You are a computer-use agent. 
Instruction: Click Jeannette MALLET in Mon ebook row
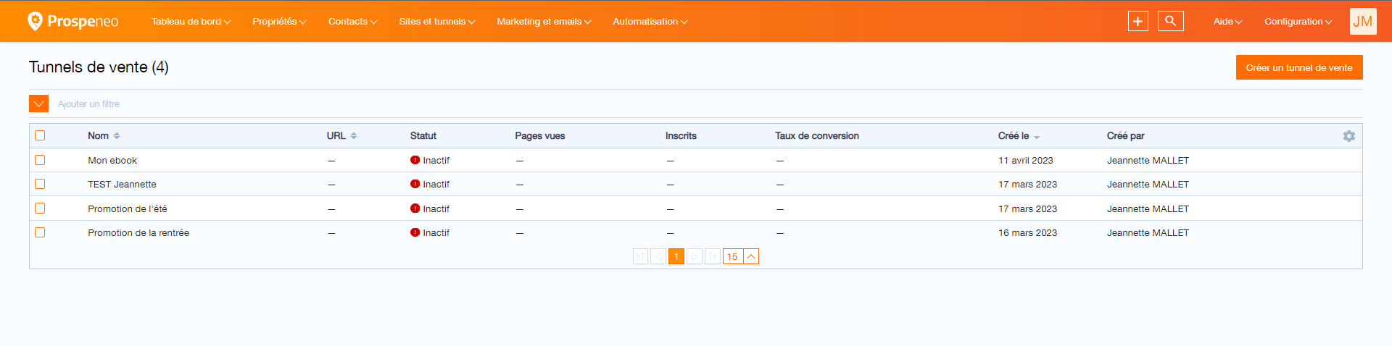(1148, 161)
